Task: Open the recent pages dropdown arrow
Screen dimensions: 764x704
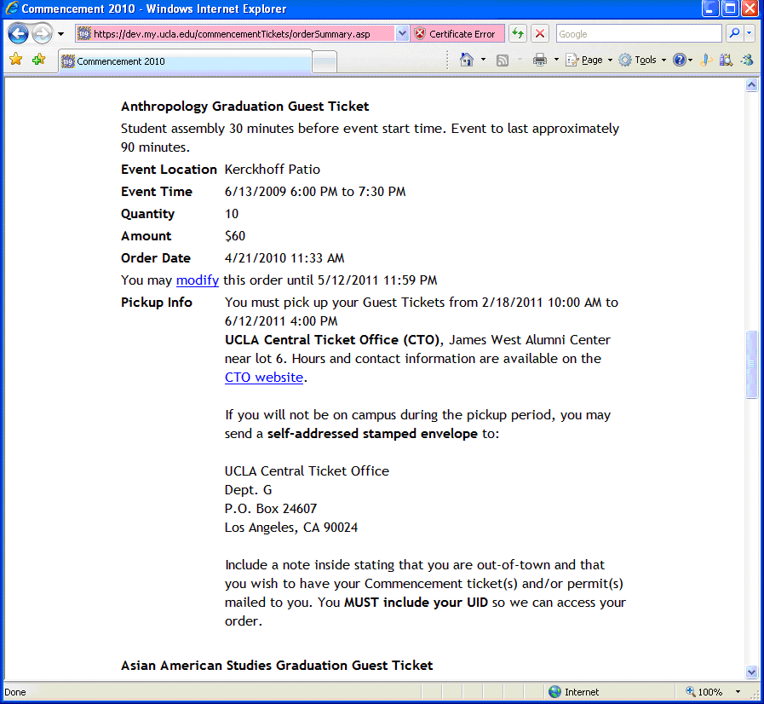Action: pos(61,34)
